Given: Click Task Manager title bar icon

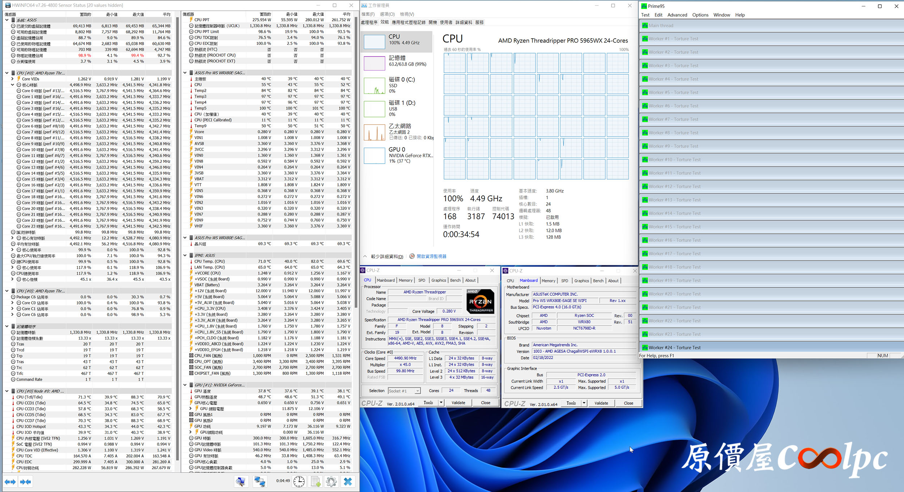Looking at the screenshot, I should pos(364,5).
